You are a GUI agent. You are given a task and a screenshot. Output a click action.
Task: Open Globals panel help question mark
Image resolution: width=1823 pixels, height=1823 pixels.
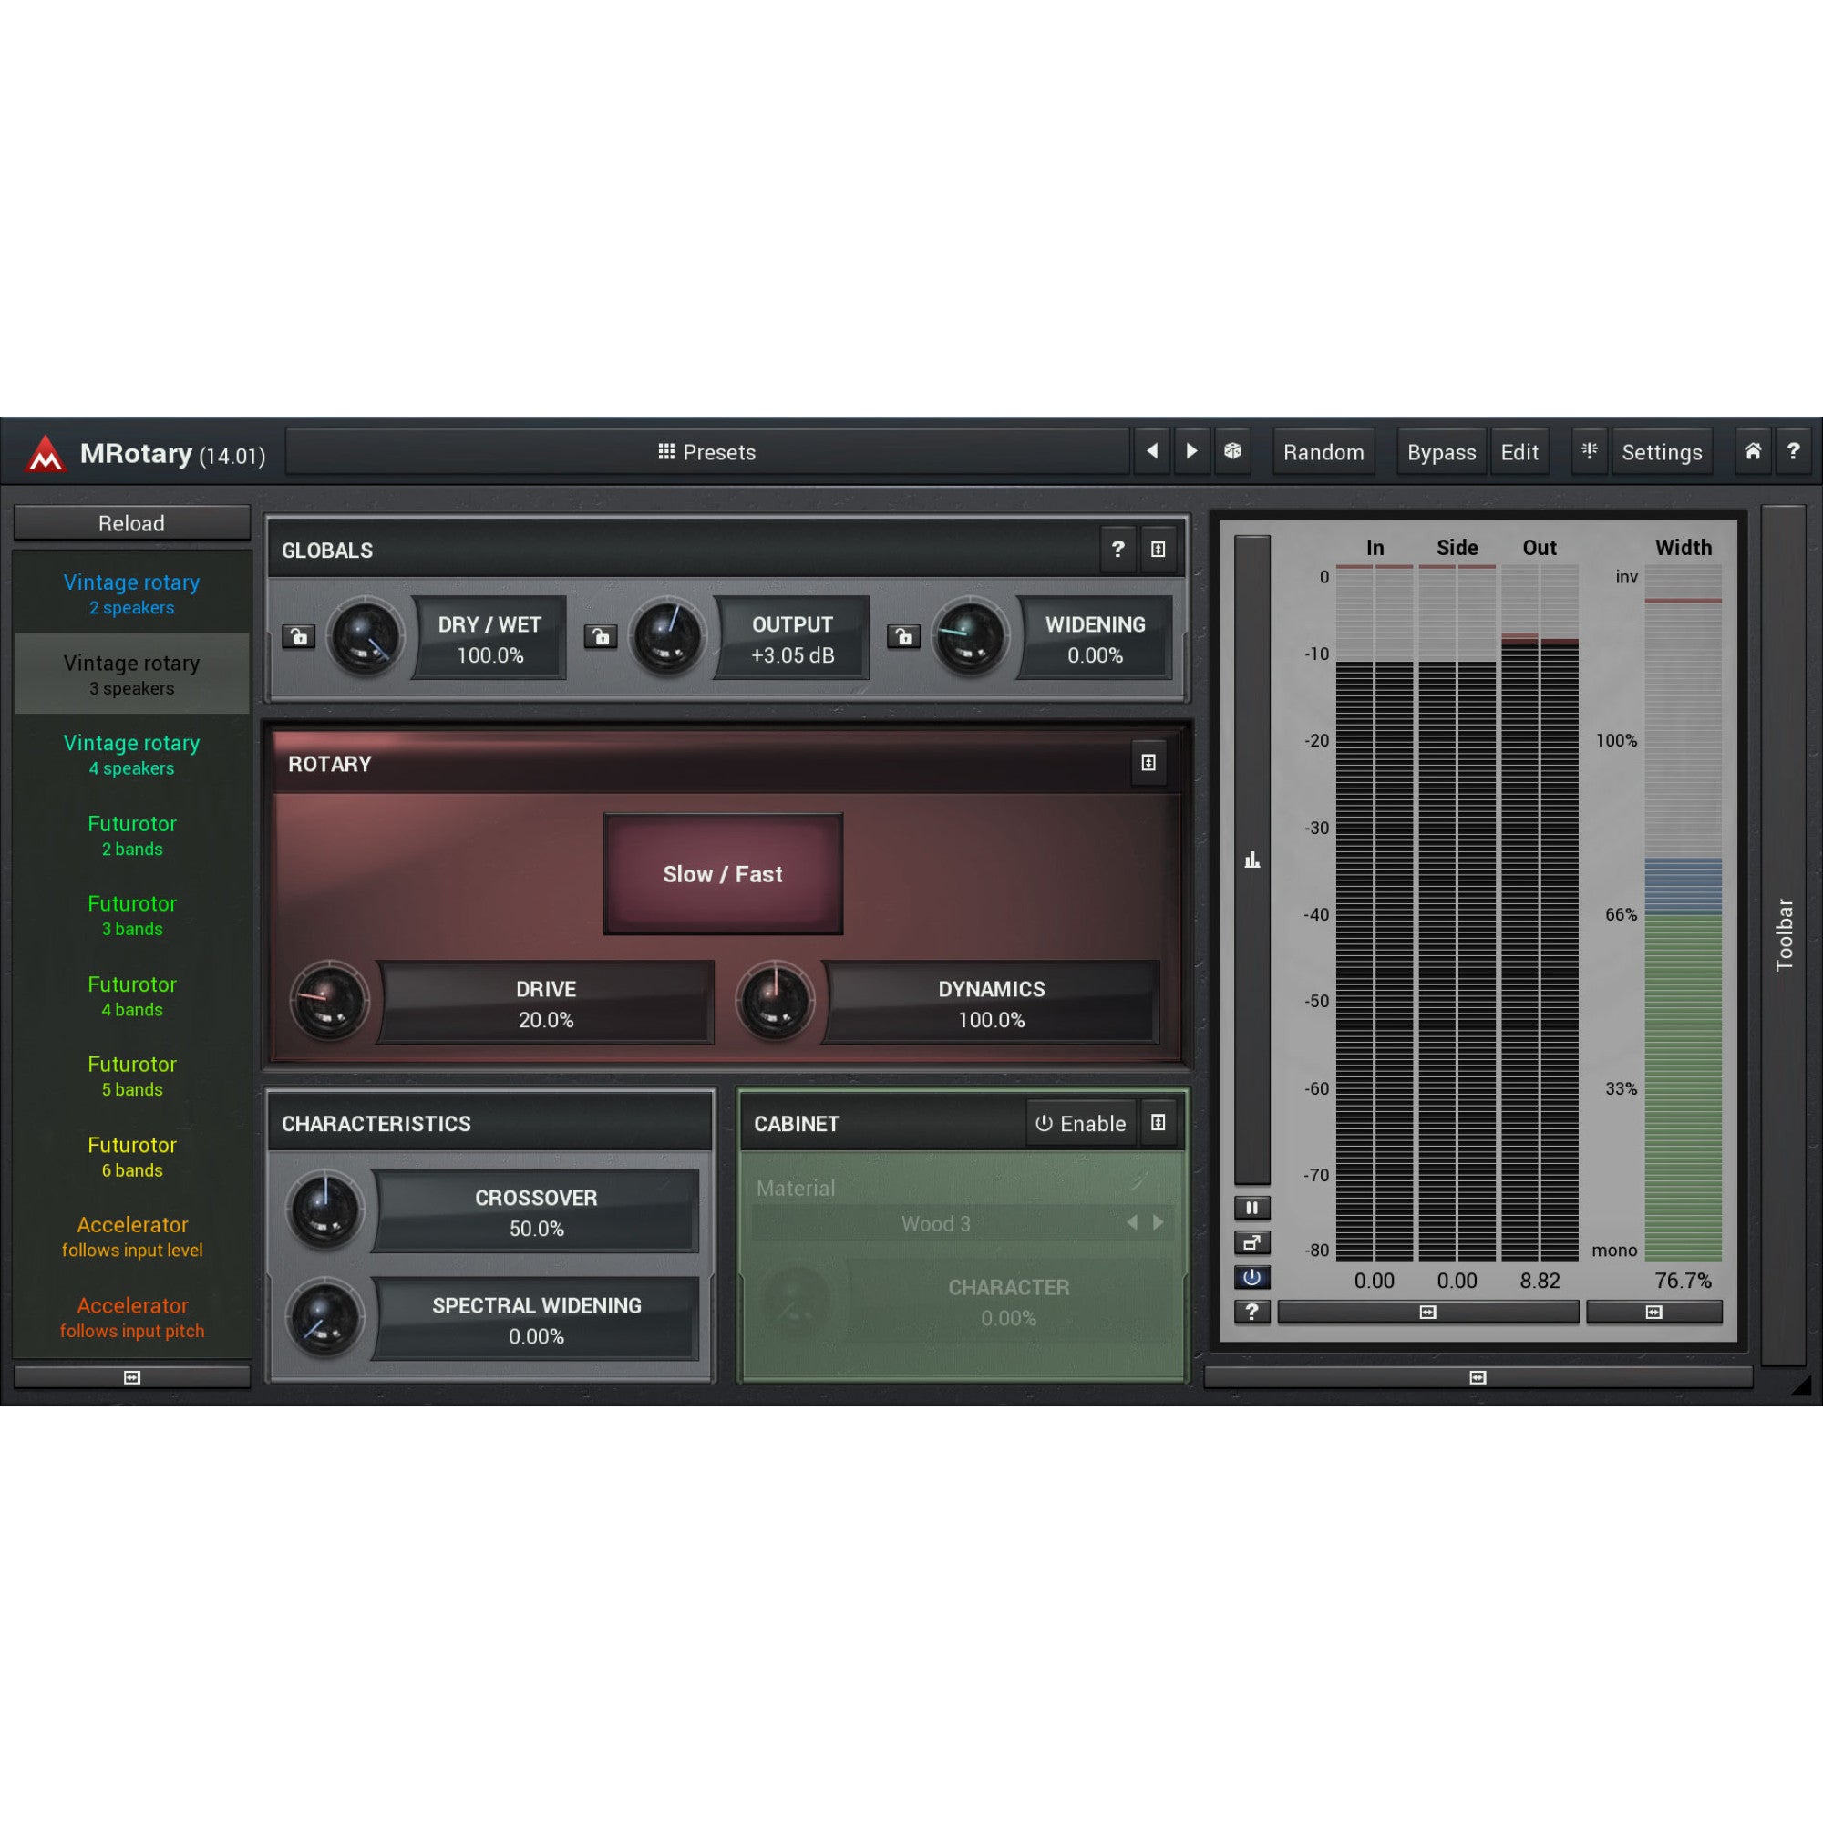click(x=1118, y=549)
